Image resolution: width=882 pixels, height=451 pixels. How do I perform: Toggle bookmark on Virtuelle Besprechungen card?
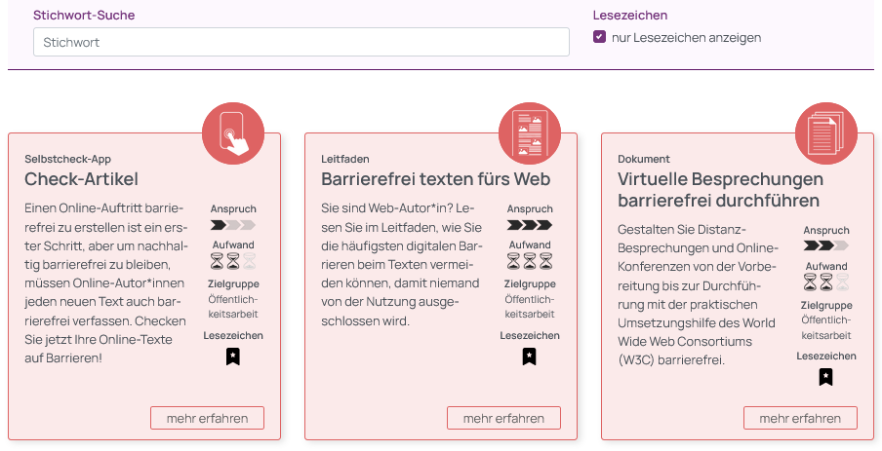pos(825,377)
